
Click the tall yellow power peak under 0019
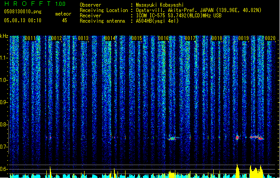click(237, 171)
